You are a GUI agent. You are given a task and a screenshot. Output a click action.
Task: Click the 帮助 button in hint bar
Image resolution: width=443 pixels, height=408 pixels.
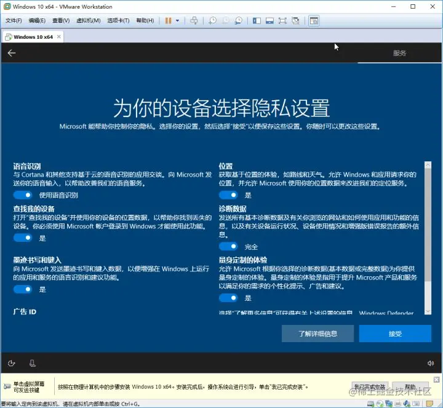tap(410, 386)
